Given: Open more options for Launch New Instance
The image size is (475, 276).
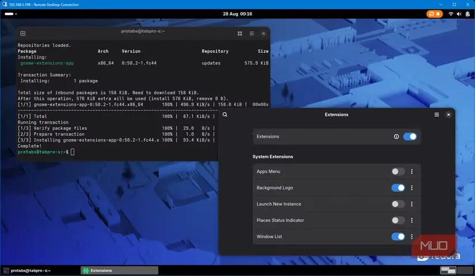Looking at the screenshot, I should tap(412, 204).
